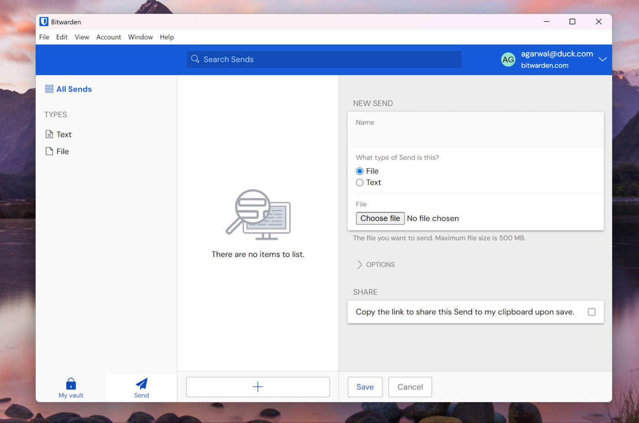Image resolution: width=639 pixels, height=423 pixels.
Task: Expand the OPTIONS section
Action: 375,265
